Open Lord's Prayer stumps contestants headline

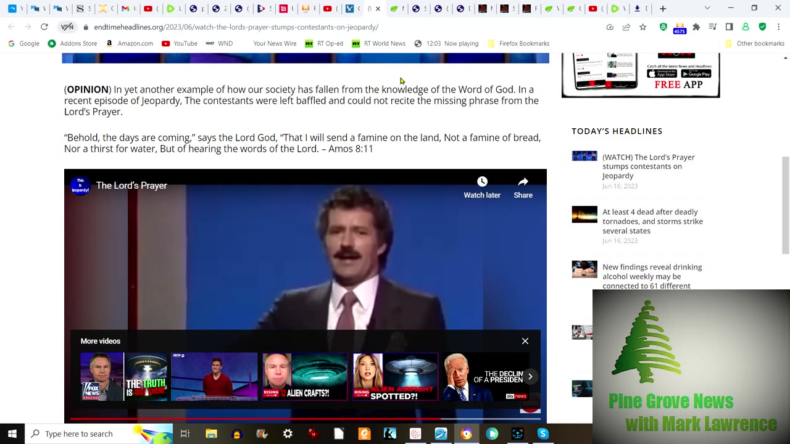[648, 166]
